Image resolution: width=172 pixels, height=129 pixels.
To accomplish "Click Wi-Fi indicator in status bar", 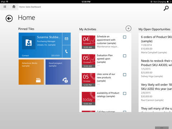I will (7, 1).
